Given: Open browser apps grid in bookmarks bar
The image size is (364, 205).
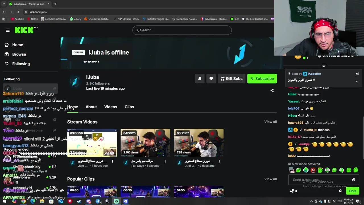Looking at the screenshot, I should 4,19.
